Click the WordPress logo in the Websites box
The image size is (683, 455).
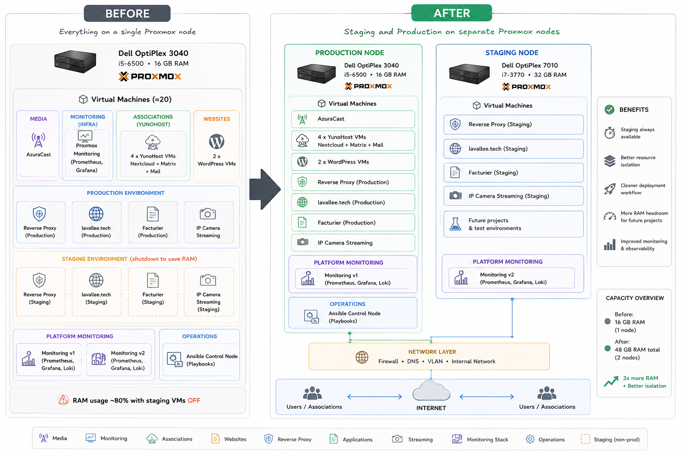(217, 142)
